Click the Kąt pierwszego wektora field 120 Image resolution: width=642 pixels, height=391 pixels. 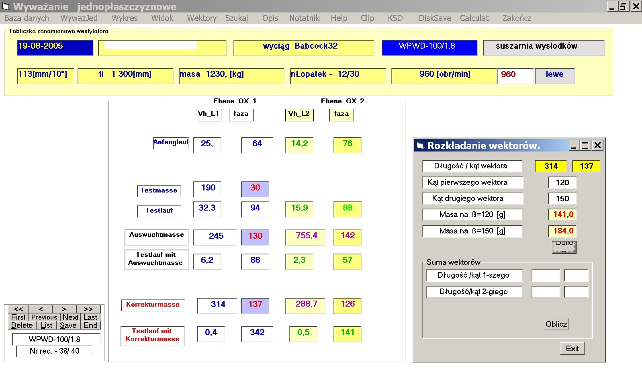tap(562, 182)
